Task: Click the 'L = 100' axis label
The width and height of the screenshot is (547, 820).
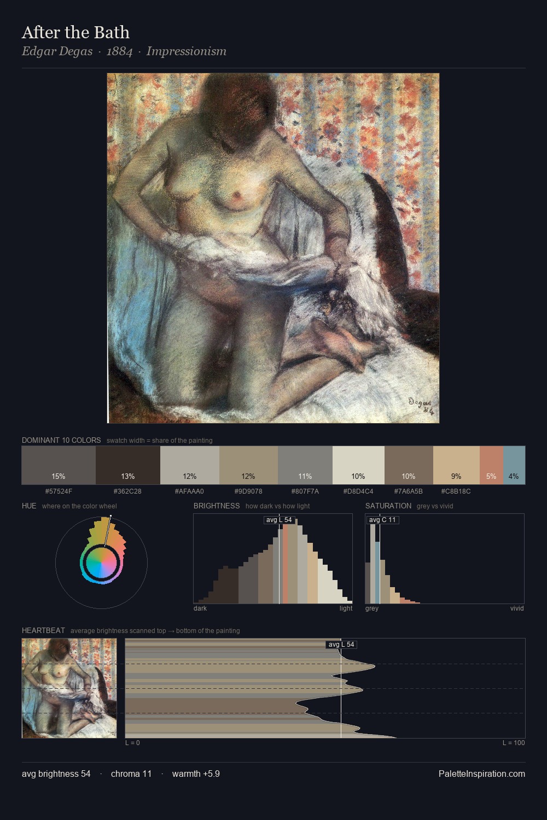Action: click(x=514, y=743)
